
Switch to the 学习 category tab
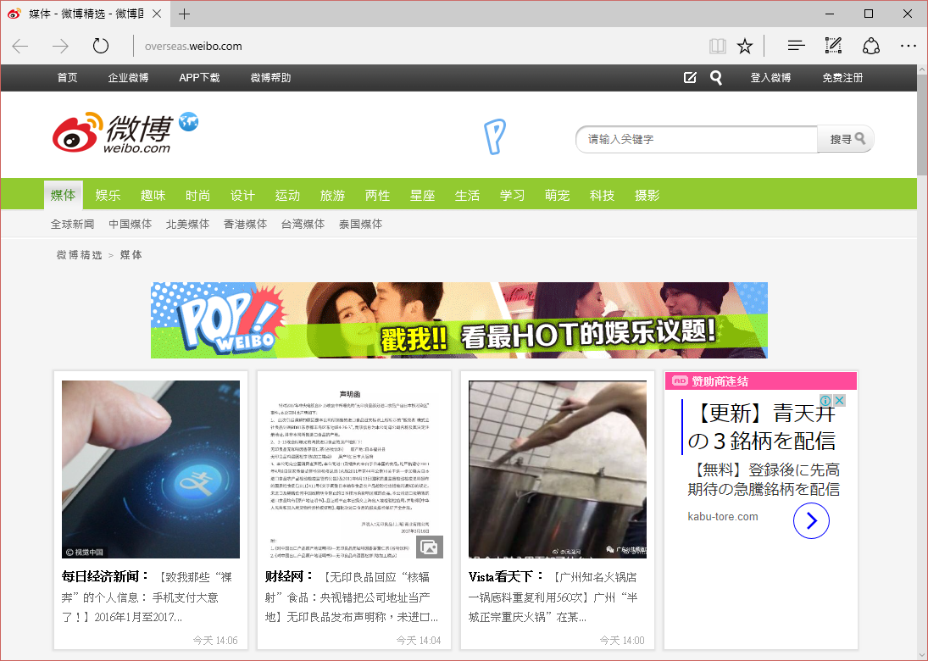(x=512, y=195)
